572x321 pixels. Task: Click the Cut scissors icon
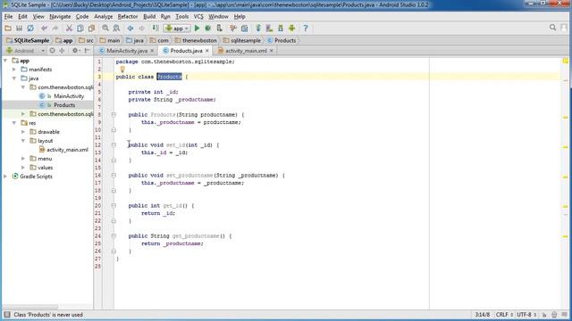[x=69, y=28]
